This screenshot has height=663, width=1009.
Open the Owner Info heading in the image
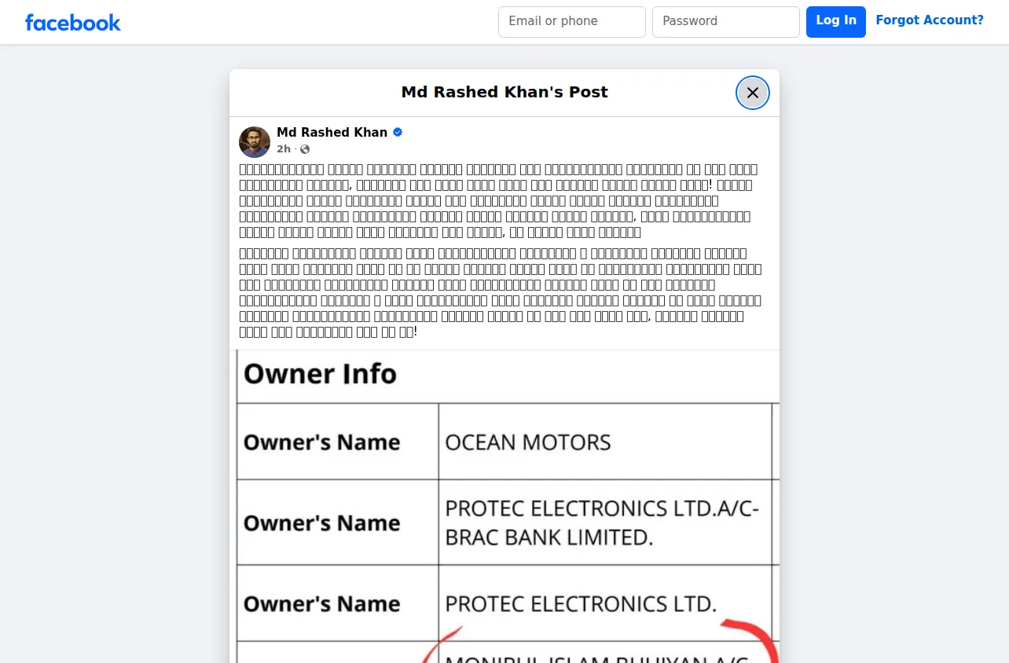pyautogui.click(x=320, y=374)
